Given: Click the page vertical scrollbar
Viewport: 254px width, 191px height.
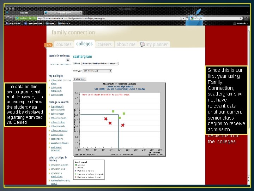Looking at the screenshot, I should click(x=248, y=105).
